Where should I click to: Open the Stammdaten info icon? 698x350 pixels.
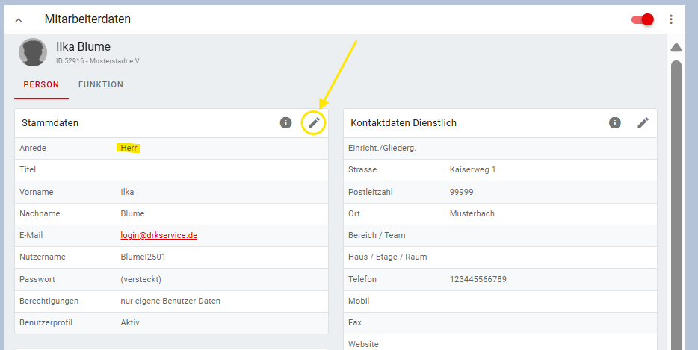(x=285, y=122)
